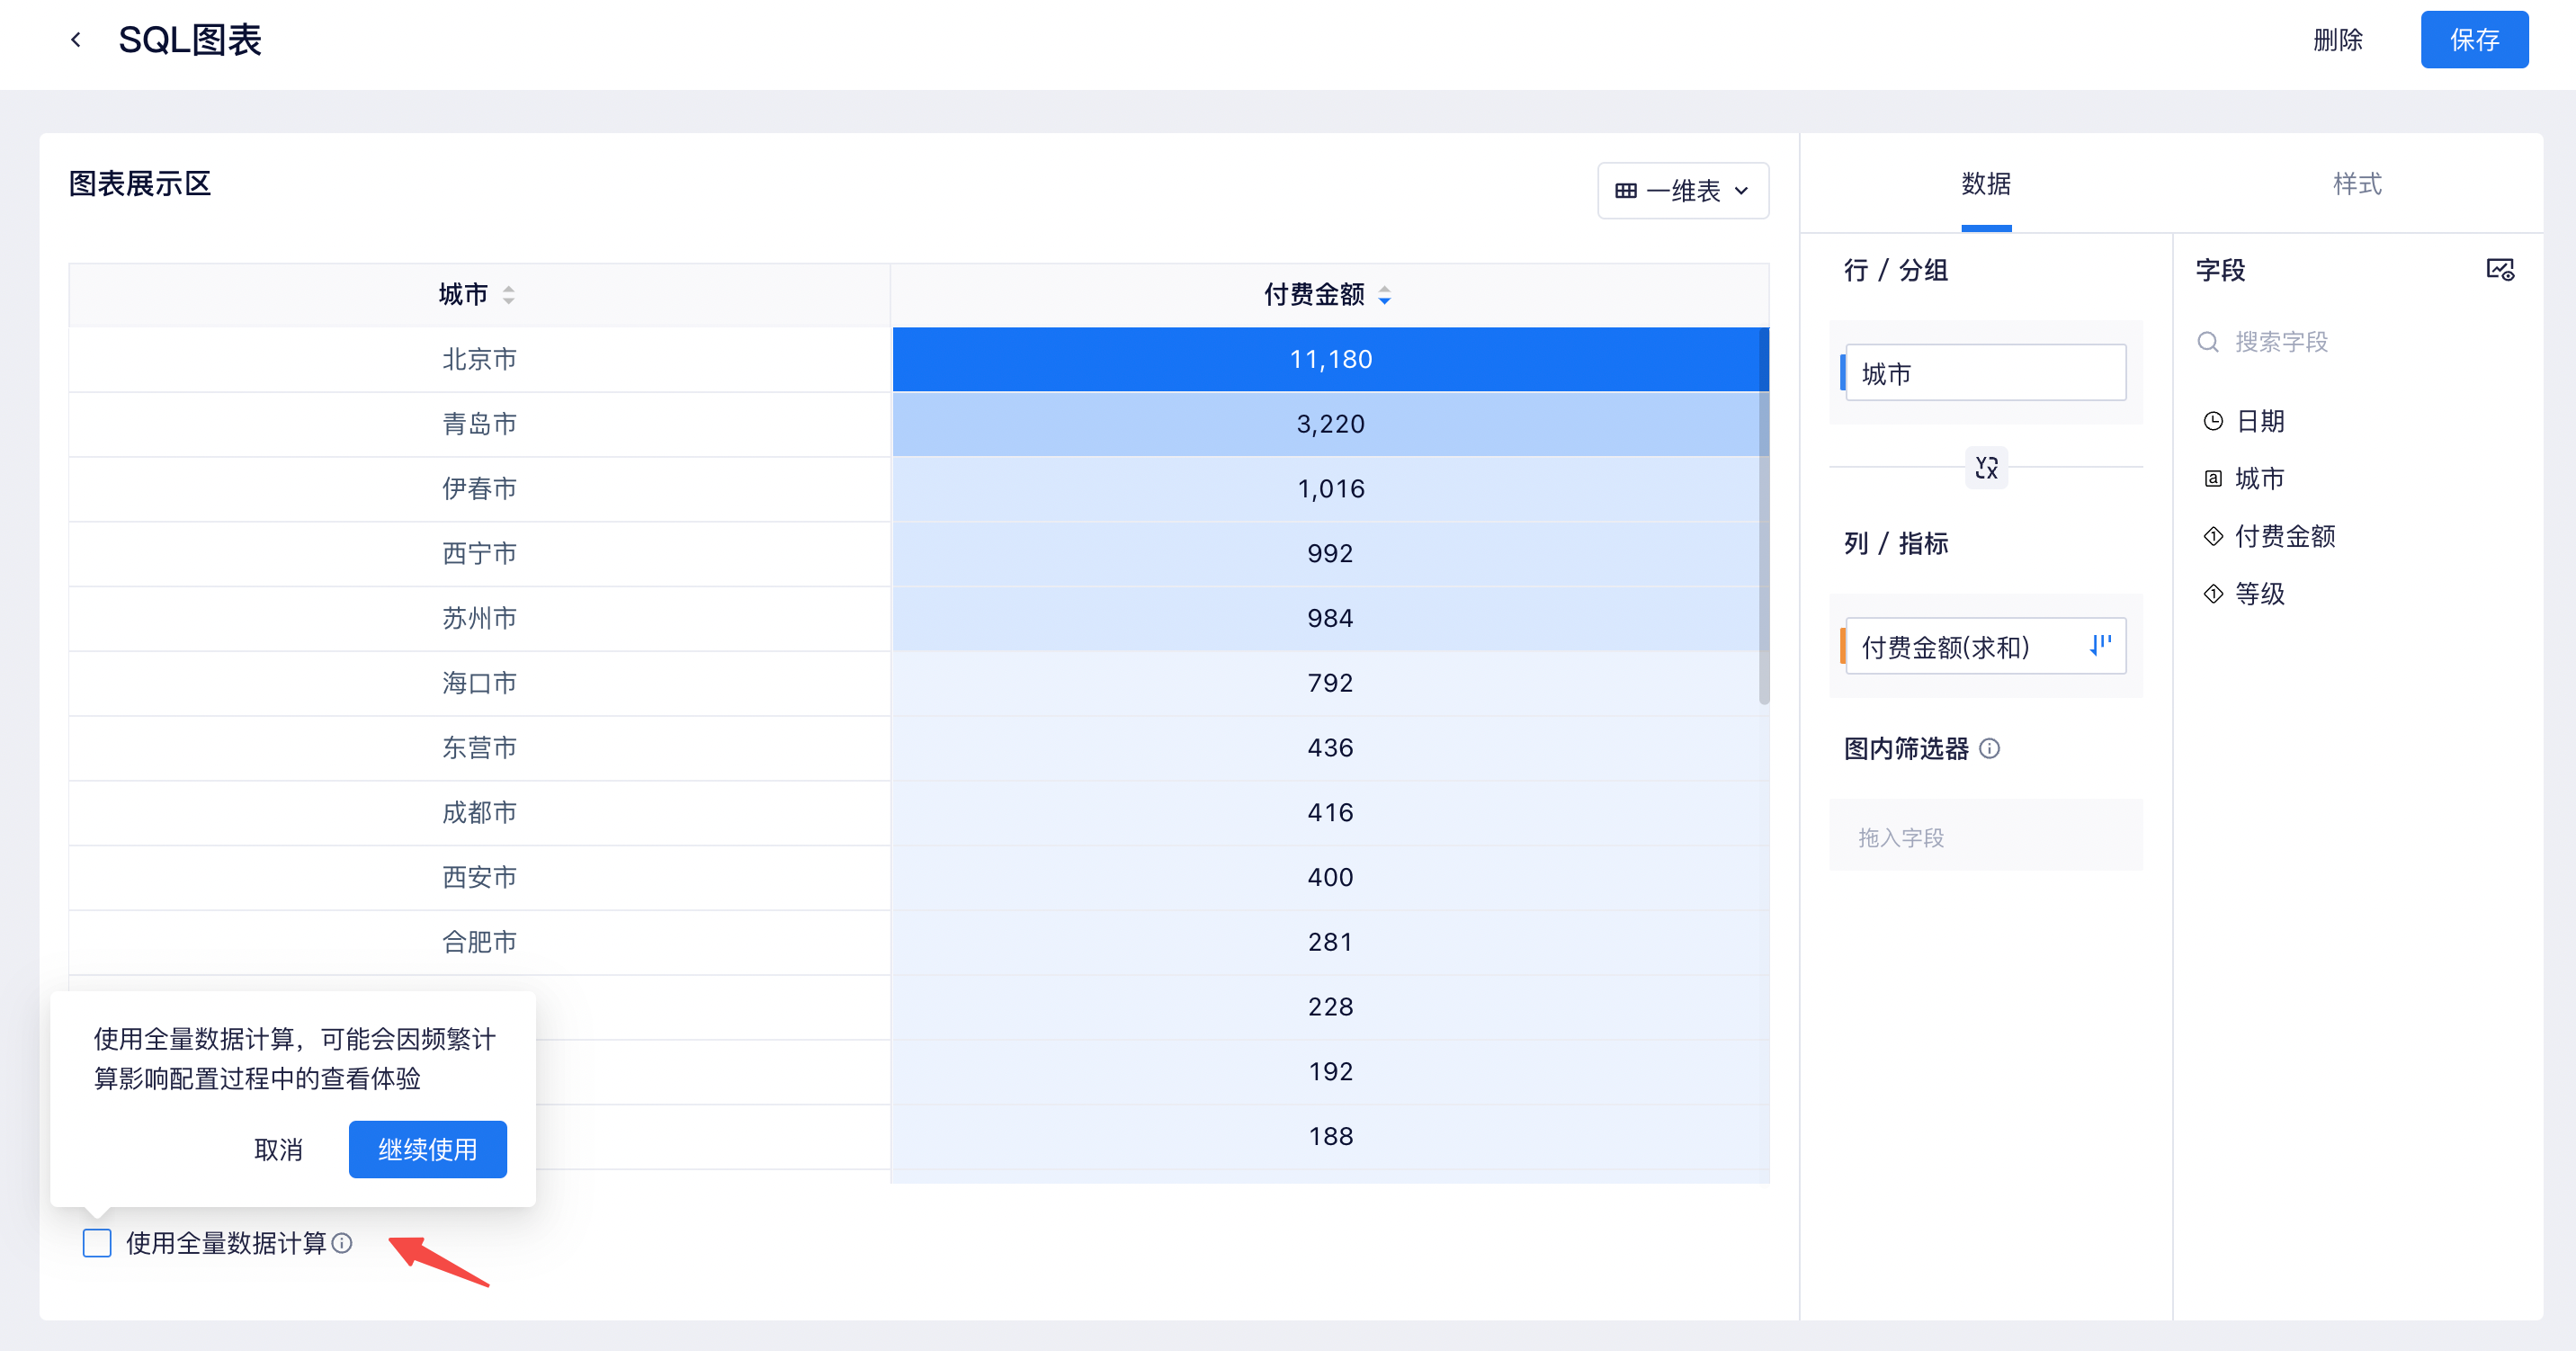Enable the 使用全量数据计算 checkbox

pos(97,1243)
